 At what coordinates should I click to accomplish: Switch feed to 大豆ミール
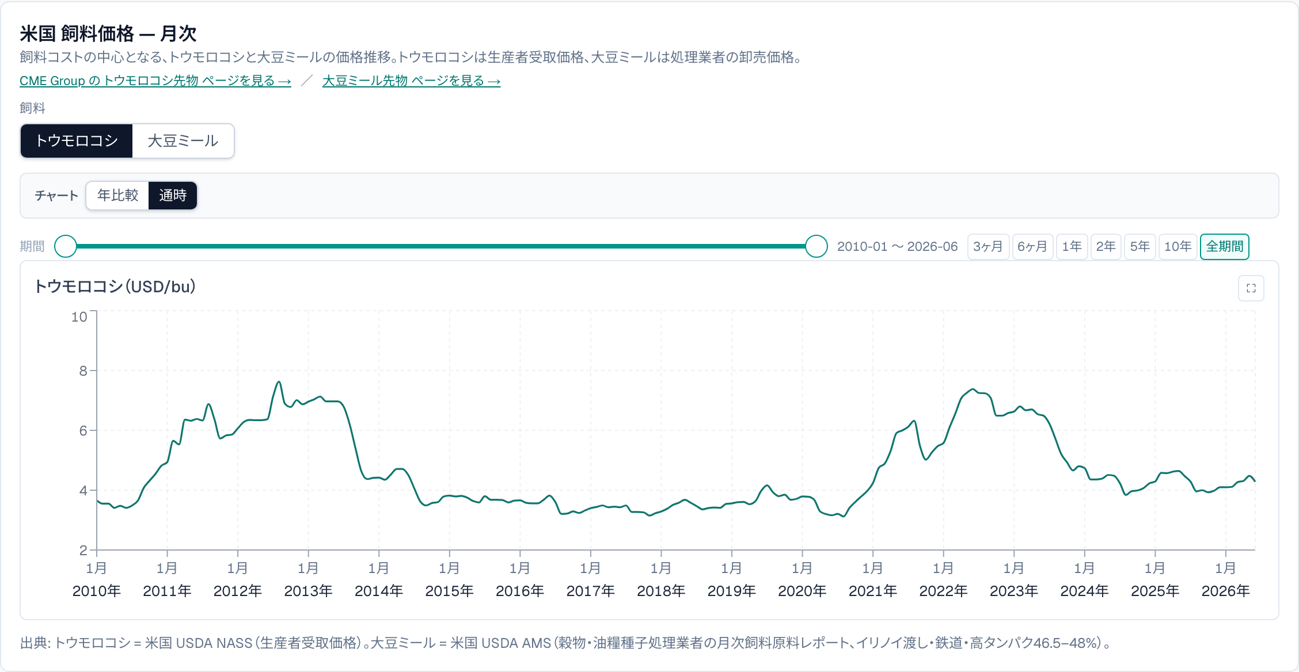click(183, 141)
